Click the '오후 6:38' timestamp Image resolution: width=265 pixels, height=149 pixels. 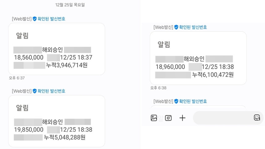point(158,88)
